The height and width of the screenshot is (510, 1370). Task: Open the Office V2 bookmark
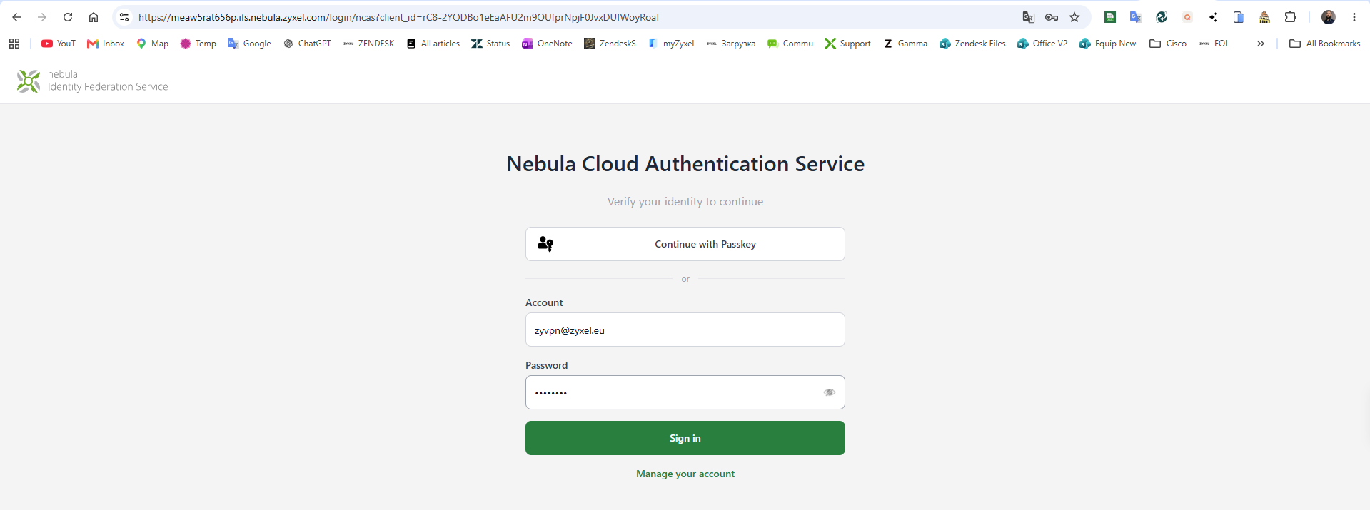coord(1043,44)
